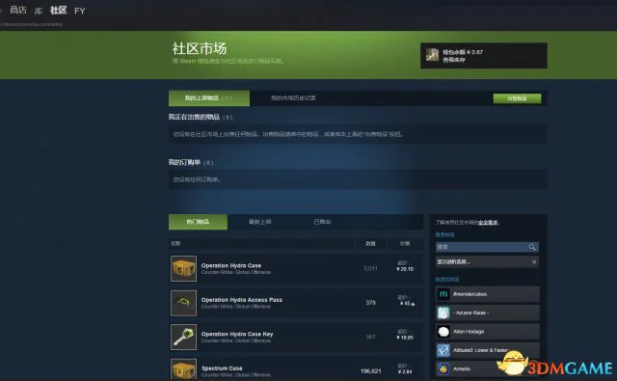
Task: Click the Counter-Strike subtitle under Access Pass
Action: pyautogui.click(x=235, y=307)
